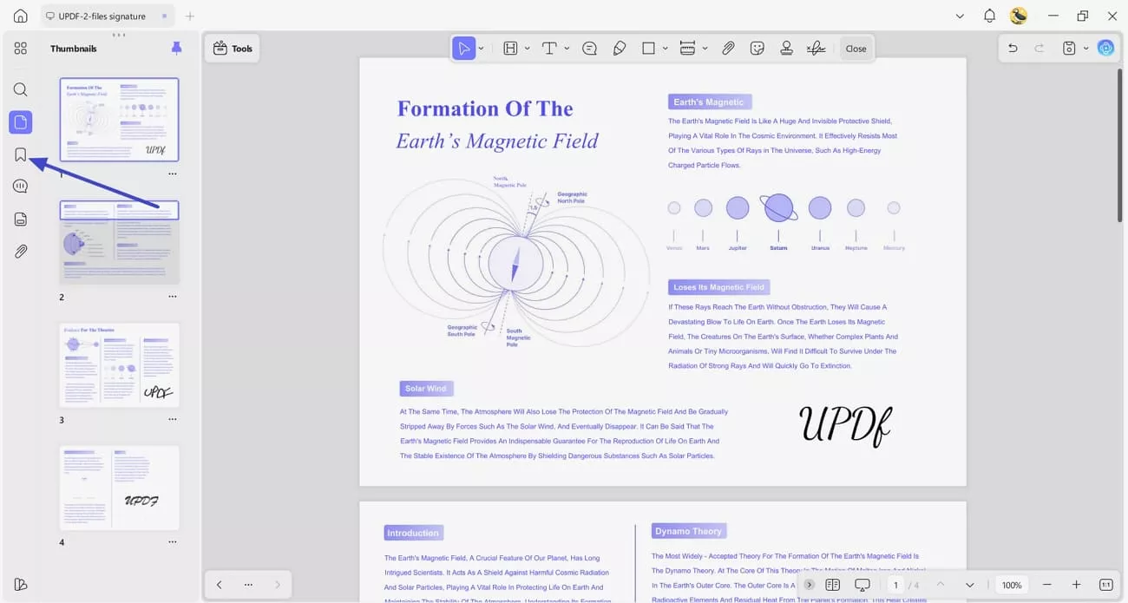
Task: Go to previous view arrow at bottom-left
Action: (x=219, y=585)
